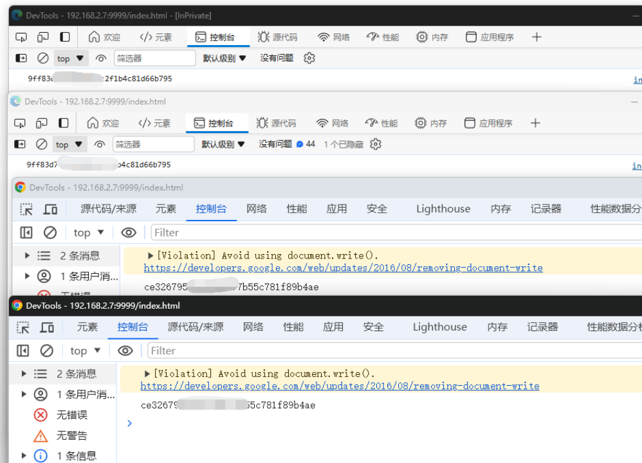Select 无错误 filter in front Chrome sidebar

pyautogui.click(x=60, y=415)
